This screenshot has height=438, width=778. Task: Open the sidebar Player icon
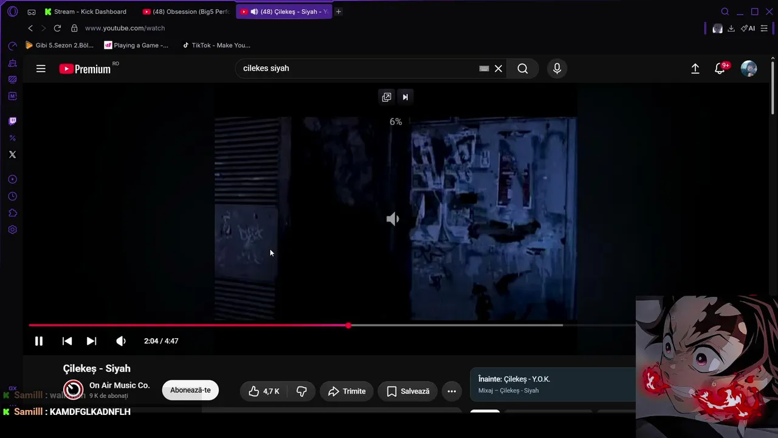pyautogui.click(x=12, y=179)
